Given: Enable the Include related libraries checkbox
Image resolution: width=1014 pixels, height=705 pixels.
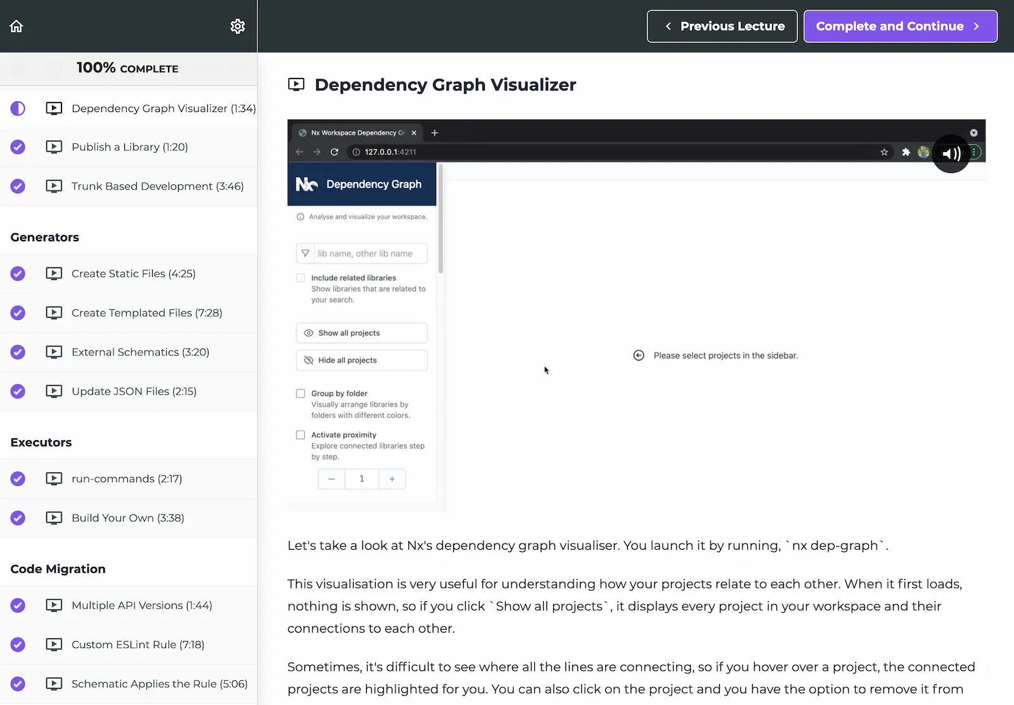Looking at the screenshot, I should click(300, 278).
